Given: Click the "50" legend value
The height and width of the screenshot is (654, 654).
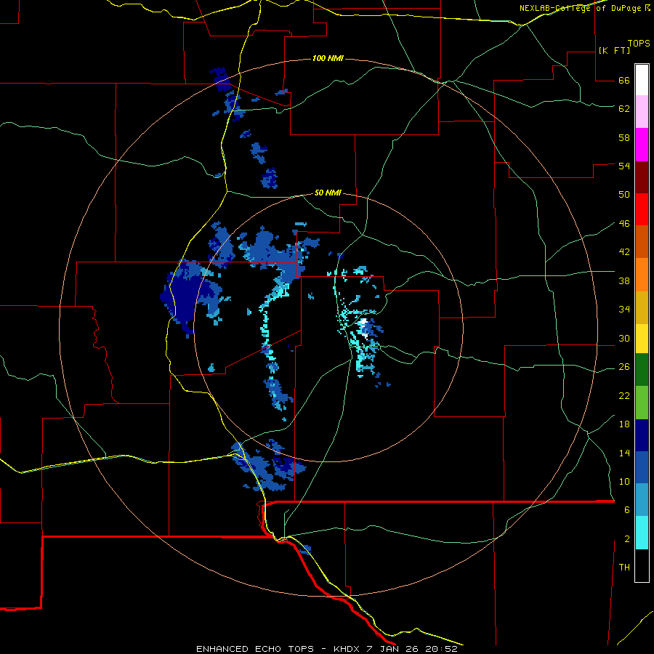Looking at the screenshot, I should click(624, 195).
